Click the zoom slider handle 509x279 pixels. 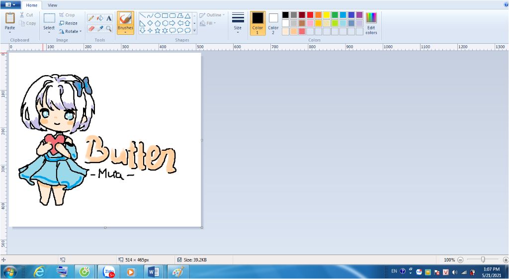(483, 260)
